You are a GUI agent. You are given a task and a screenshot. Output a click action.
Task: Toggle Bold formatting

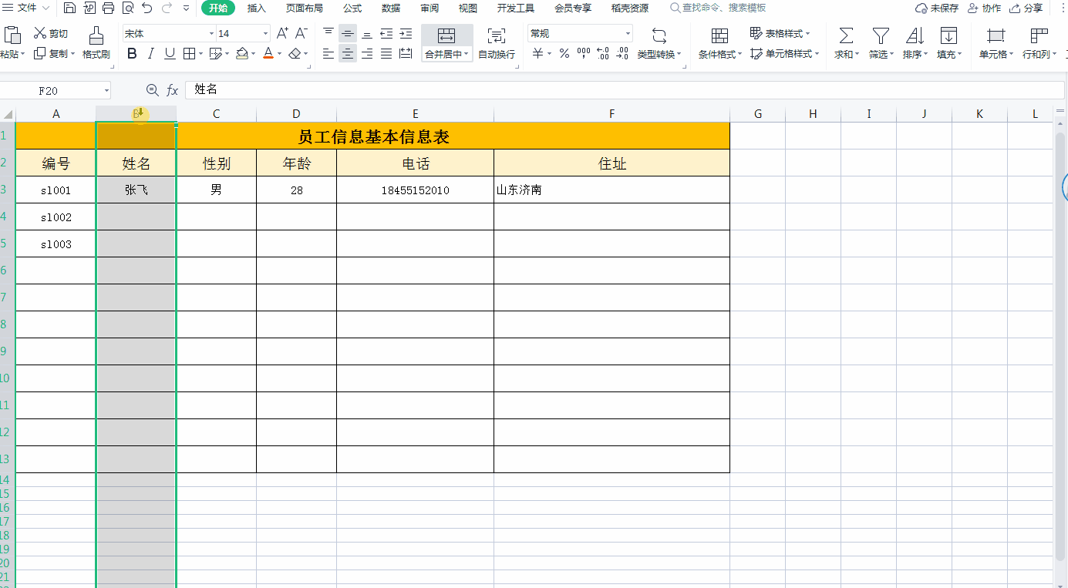[132, 54]
